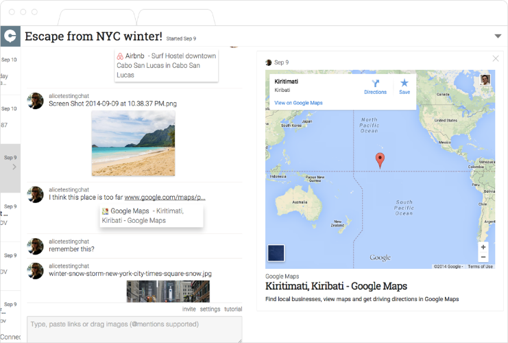Focus the message input field
The width and height of the screenshot is (508, 343).
click(x=134, y=329)
